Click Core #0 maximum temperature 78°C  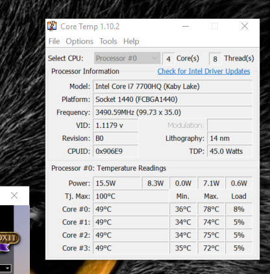211,209
